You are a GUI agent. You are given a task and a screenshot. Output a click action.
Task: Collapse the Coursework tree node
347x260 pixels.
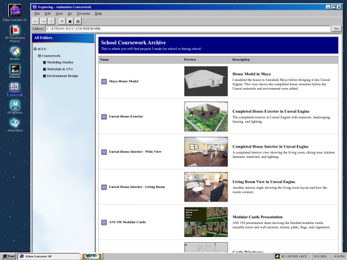(39, 56)
